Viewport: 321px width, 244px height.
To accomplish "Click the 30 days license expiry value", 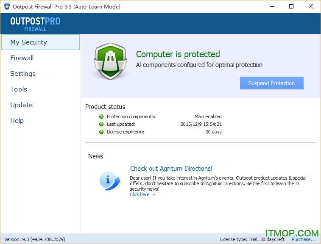I will click(x=213, y=132).
